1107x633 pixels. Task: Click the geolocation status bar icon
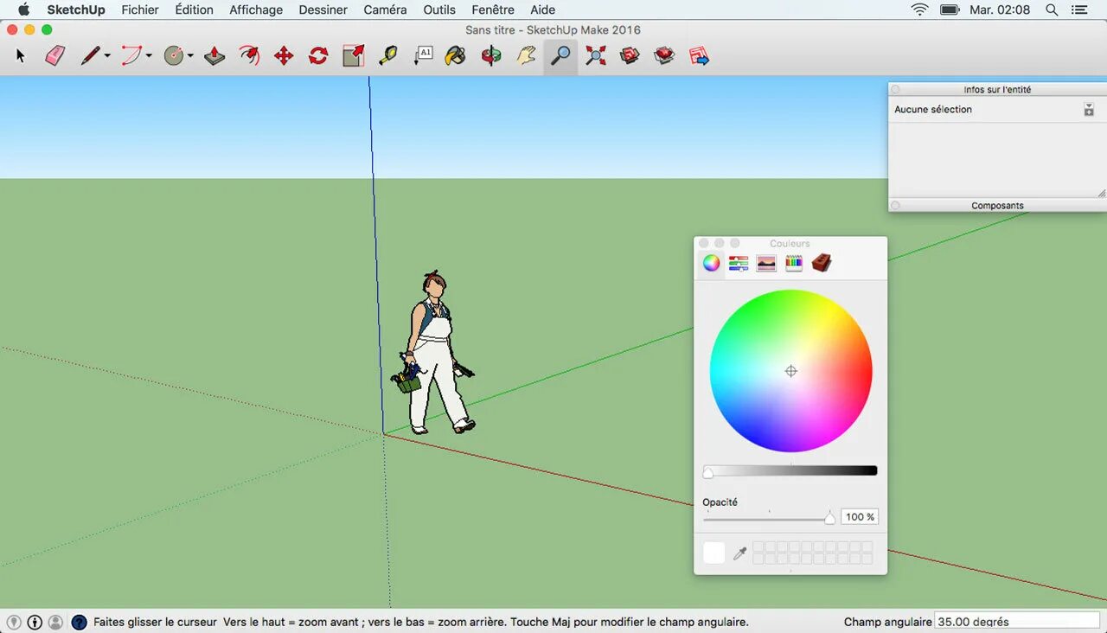tap(14, 622)
